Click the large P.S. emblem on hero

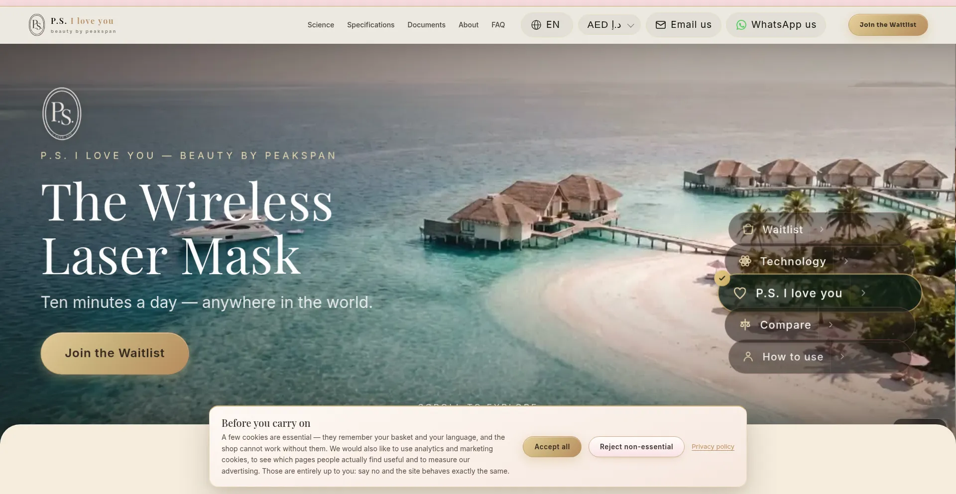[62, 114]
